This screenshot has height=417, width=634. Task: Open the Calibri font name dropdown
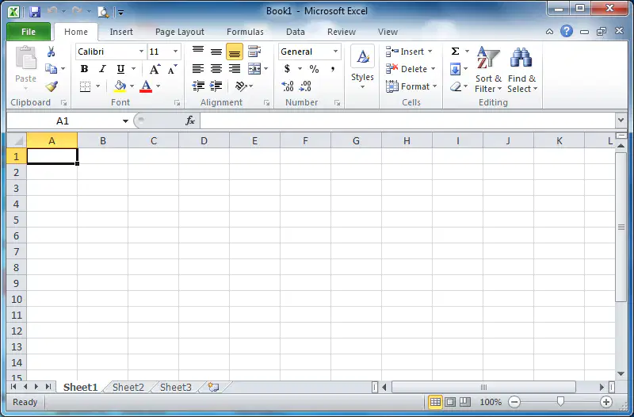[141, 52]
